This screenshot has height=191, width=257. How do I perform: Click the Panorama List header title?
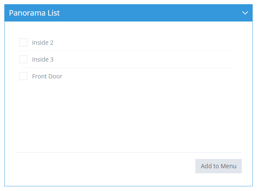click(35, 13)
